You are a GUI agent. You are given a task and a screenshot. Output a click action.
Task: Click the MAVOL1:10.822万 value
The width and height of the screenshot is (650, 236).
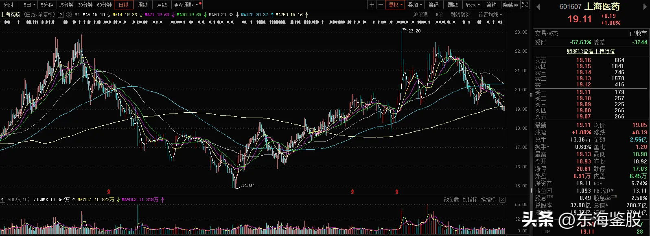[x=96, y=200]
